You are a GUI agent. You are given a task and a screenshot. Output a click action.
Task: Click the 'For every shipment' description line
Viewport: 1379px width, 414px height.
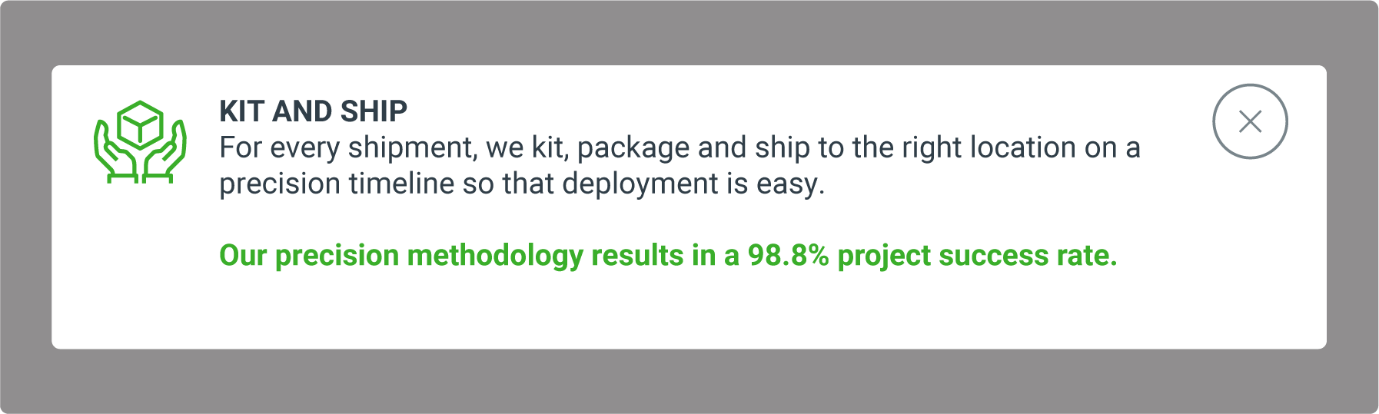click(x=680, y=147)
